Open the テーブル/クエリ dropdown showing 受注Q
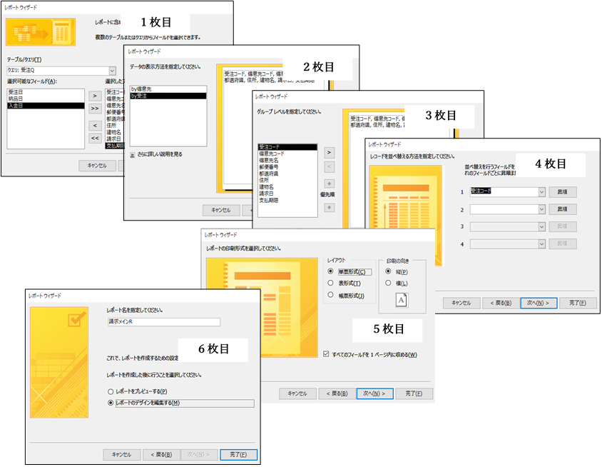Viewport: 602px width, 467px height. coord(112,71)
